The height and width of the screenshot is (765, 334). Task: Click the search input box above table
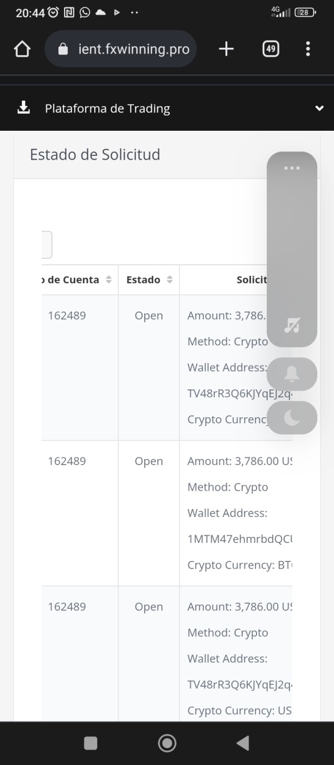coord(47,245)
